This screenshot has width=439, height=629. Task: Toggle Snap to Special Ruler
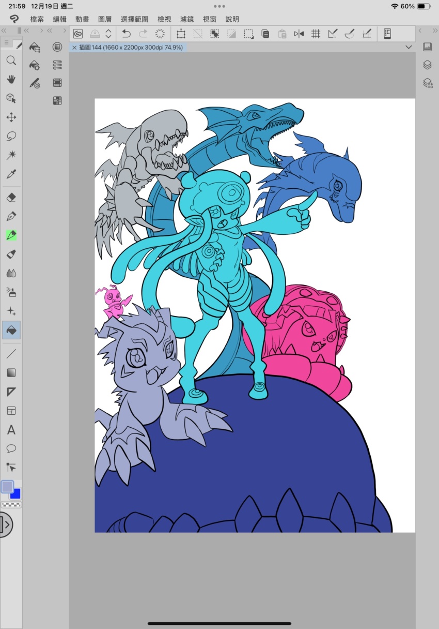pos(350,34)
